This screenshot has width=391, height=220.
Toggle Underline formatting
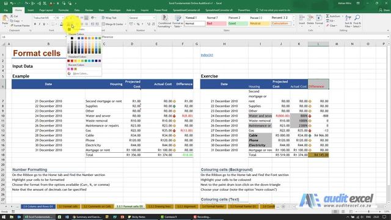[x=44, y=24]
